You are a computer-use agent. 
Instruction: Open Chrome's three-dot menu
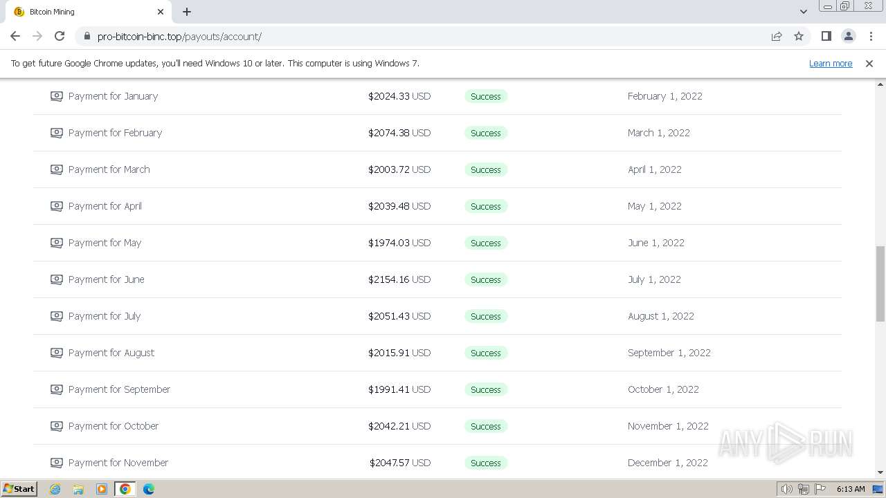pos(871,36)
